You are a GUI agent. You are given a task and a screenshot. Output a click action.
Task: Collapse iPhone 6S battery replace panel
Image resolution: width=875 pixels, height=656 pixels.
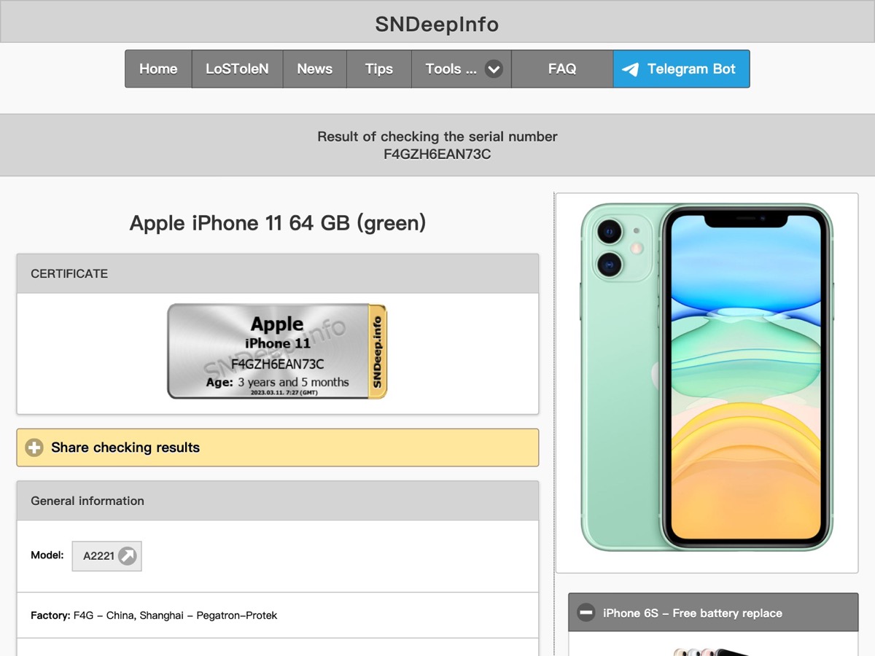pyautogui.click(x=586, y=613)
